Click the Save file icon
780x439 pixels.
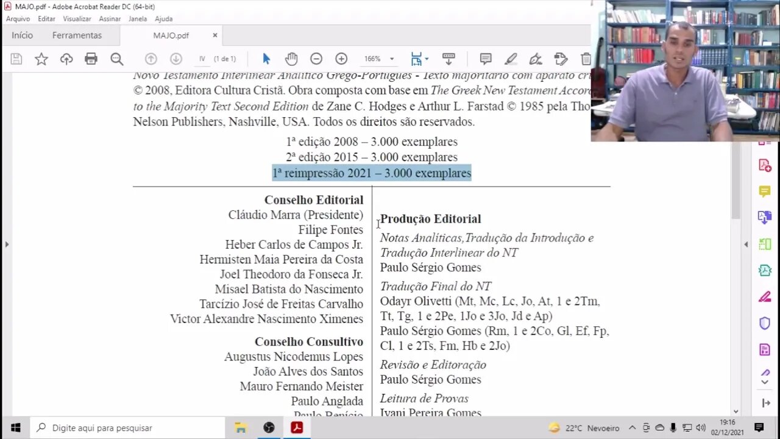(x=16, y=59)
